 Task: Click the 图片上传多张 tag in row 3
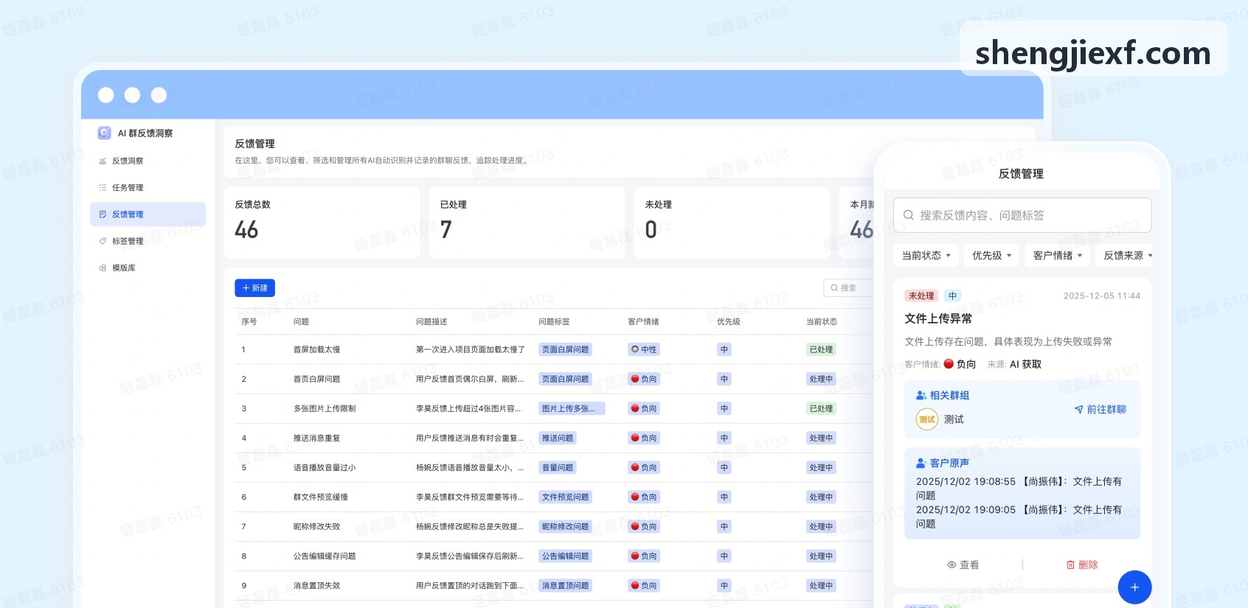(x=572, y=409)
